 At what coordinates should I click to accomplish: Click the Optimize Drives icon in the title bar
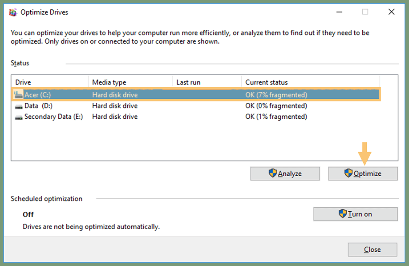[x=13, y=12]
